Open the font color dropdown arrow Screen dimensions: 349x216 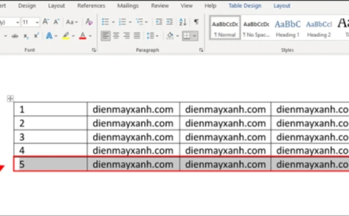click(x=90, y=36)
